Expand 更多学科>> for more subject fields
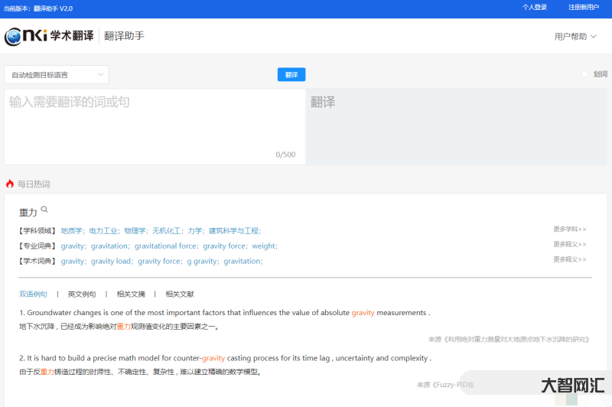612x407 pixels. 569,229
